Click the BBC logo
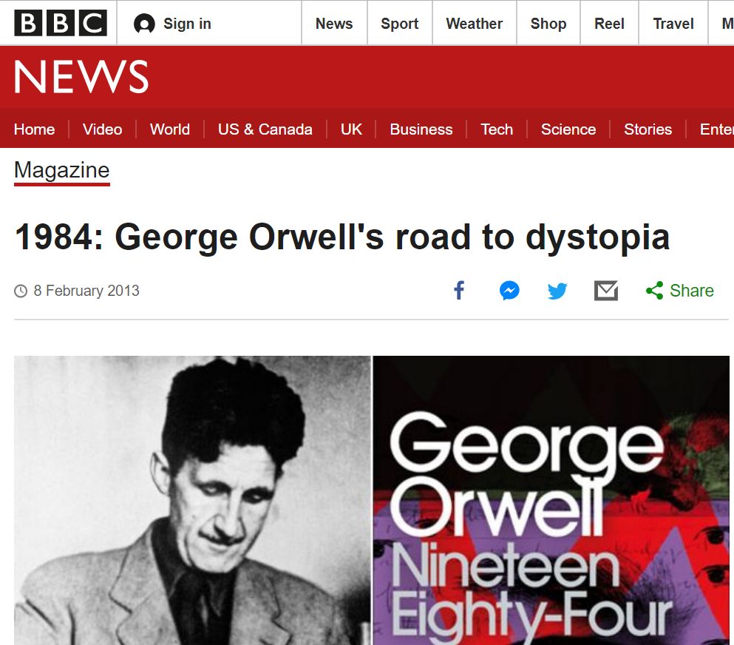This screenshot has width=734, height=645. [x=61, y=23]
